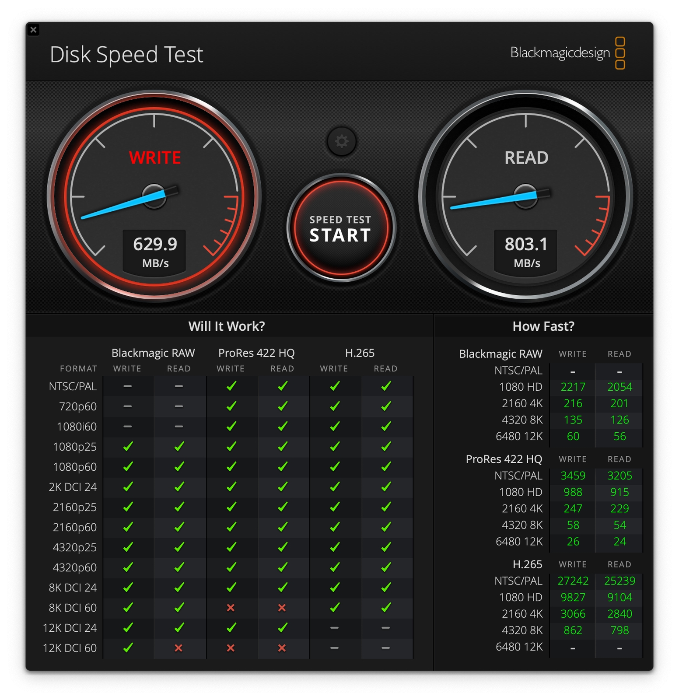This screenshot has width=679, height=700.
Task: Click ProRes 422 HQ NTSC/PAL read value 3205
Action: pyautogui.click(x=620, y=476)
